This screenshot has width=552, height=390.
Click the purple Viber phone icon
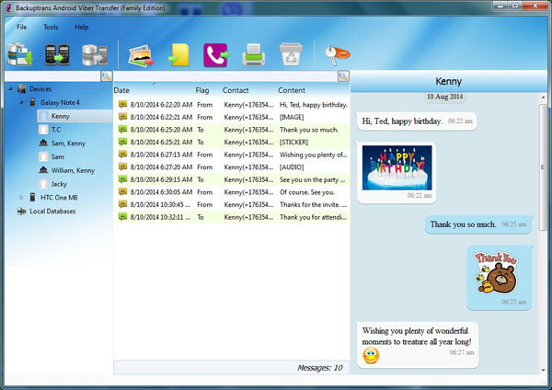pyautogui.click(x=216, y=56)
